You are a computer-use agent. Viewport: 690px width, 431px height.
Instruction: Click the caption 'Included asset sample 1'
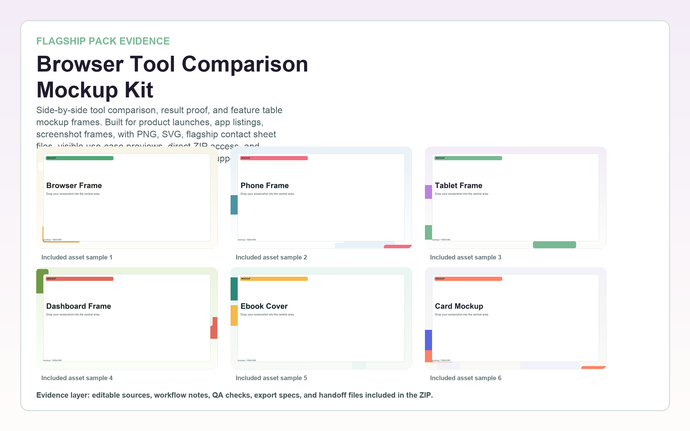pos(77,257)
